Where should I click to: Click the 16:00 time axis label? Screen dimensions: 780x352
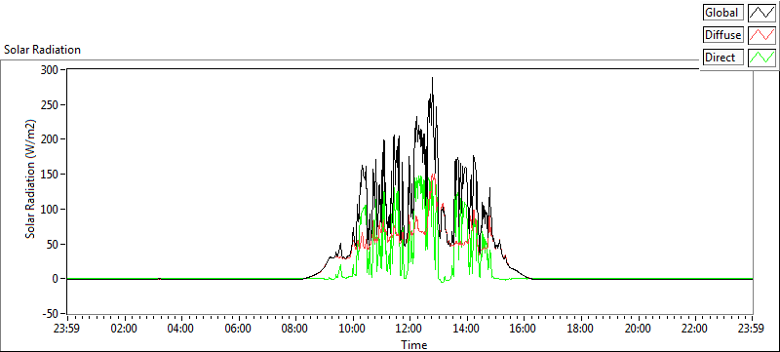pos(524,329)
